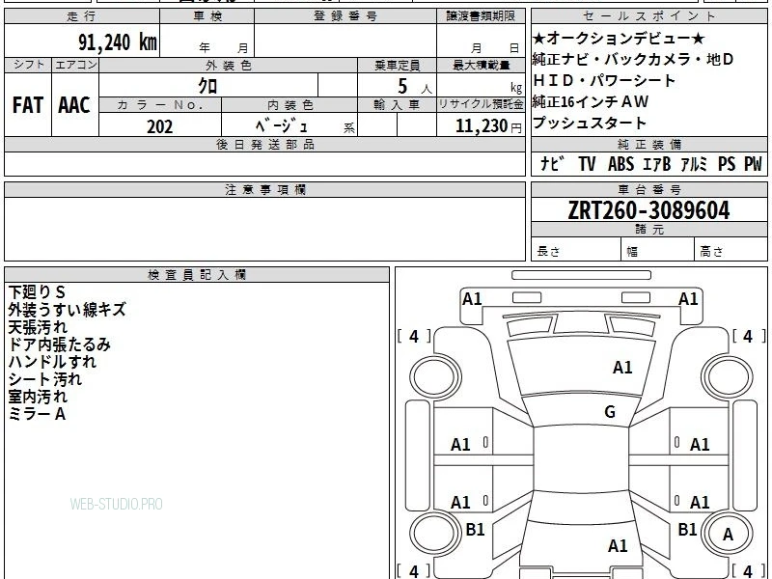Select the "検査員記入欄" header
This screenshot has width=772, height=579.
pos(197,275)
